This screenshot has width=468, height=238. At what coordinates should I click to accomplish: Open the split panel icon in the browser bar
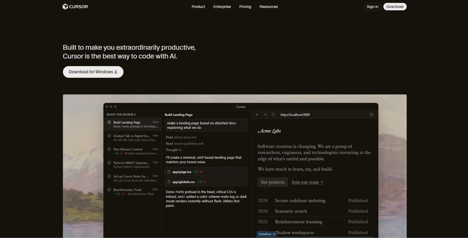click(x=371, y=114)
